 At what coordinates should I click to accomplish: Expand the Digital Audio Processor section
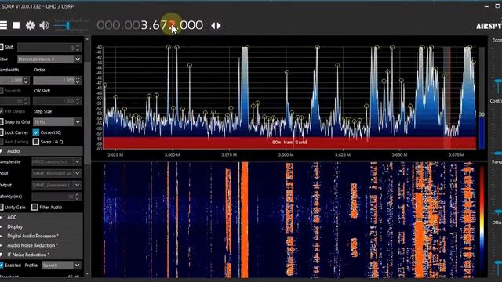42,236
